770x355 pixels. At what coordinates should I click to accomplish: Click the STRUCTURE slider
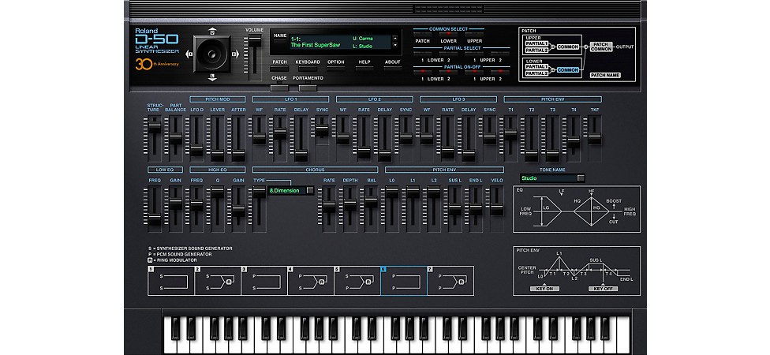[x=154, y=127]
